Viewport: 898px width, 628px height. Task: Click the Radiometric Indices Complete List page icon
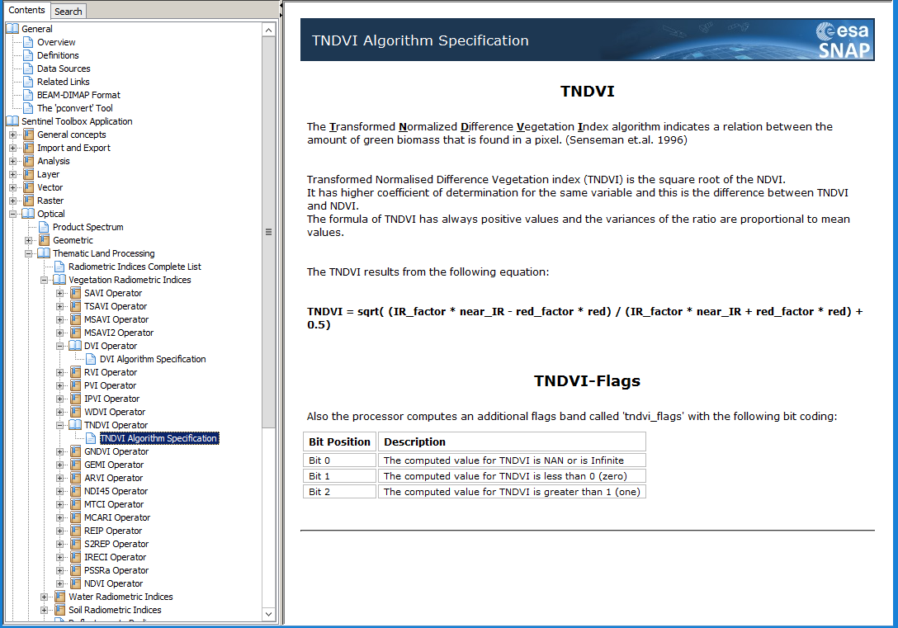click(59, 267)
